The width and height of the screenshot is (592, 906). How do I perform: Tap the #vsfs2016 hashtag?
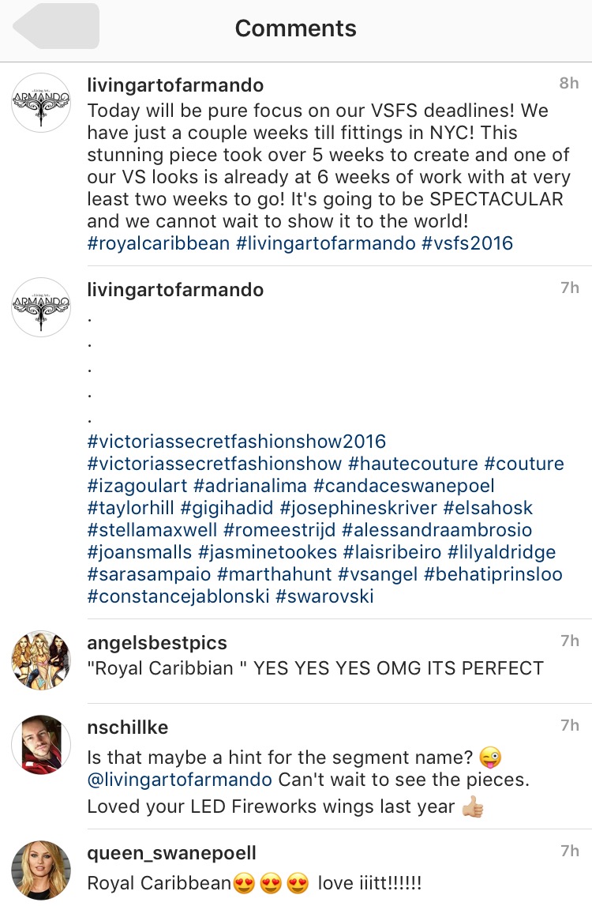pos(467,242)
